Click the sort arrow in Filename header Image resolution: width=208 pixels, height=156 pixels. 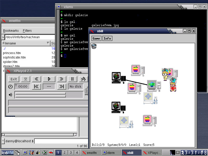click(48, 43)
